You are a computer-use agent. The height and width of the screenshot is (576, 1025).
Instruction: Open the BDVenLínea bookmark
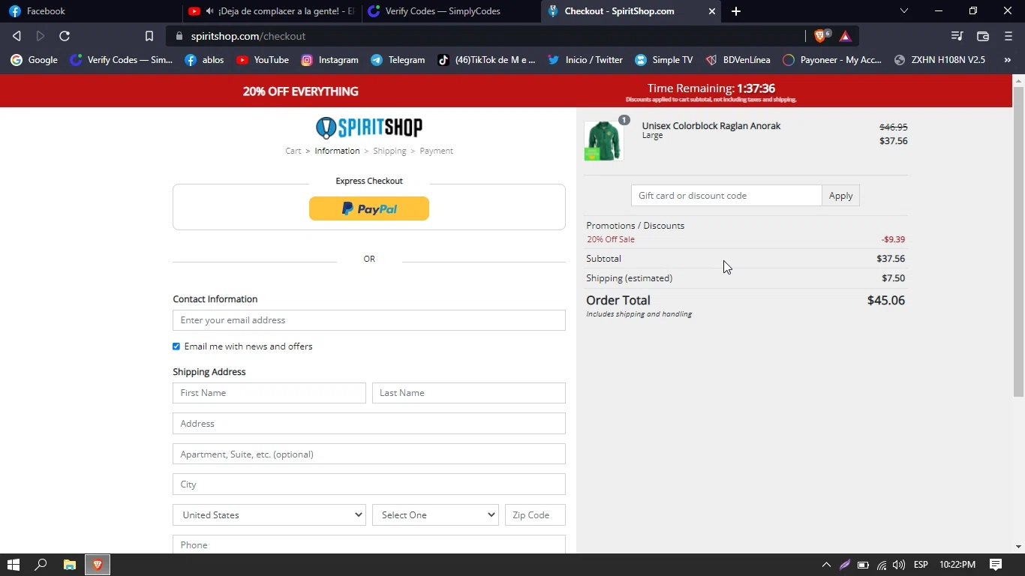click(738, 60)
